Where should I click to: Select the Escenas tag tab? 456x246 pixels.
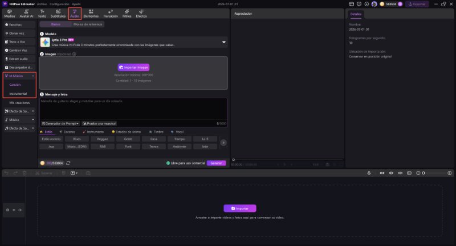(x=67, y=132)
